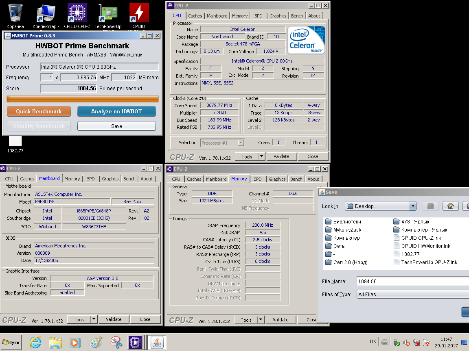The image size is (469, 351).
Task: Click the 3,685.76 MHz frequency field
Action: (79, 78)
